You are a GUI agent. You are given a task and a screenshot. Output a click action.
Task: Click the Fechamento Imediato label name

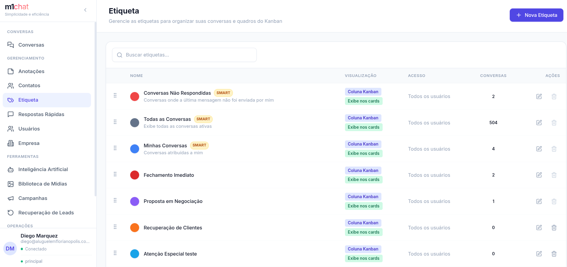click(169, 175)
